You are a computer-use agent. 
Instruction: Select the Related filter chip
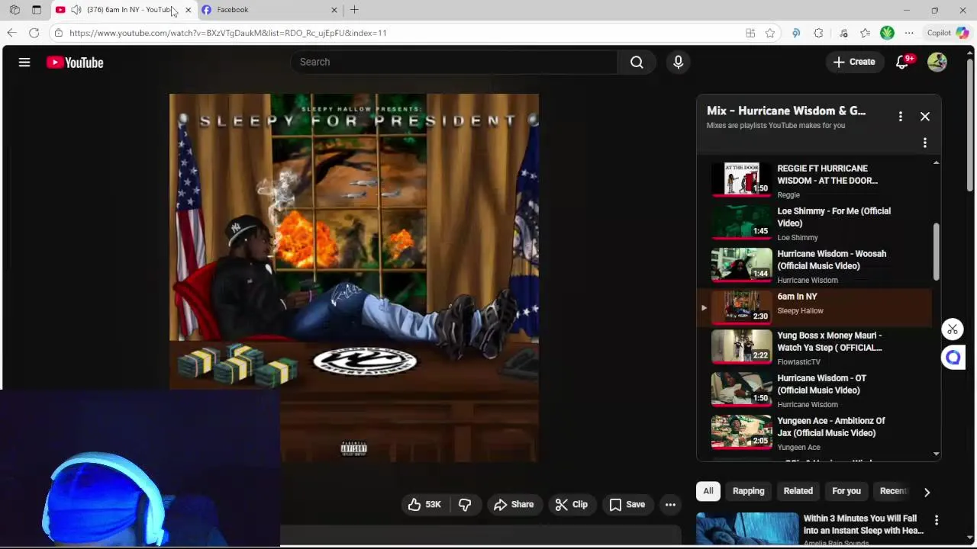click(798, 491)
